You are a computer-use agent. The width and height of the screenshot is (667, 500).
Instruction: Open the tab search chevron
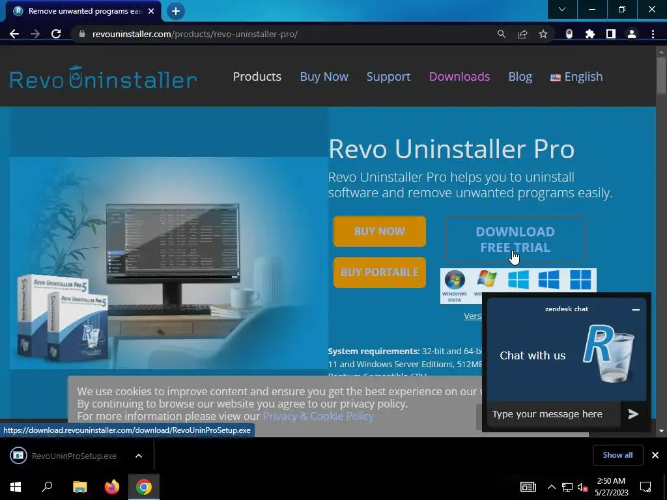(x=562, y=9)
